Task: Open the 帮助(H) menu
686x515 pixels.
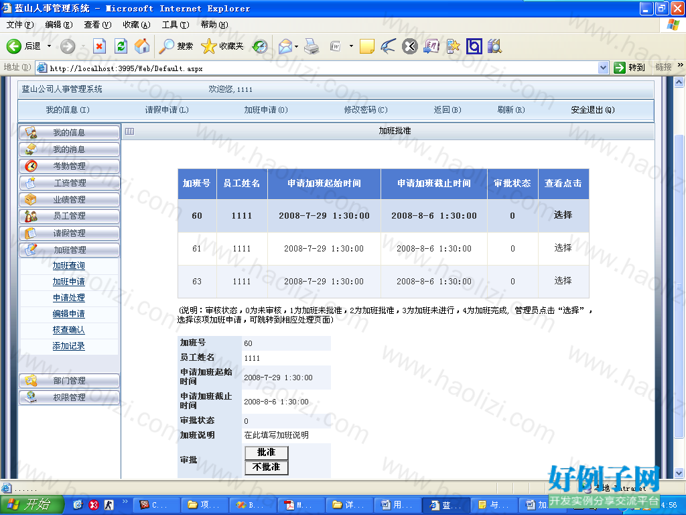Action: (214, 25)
